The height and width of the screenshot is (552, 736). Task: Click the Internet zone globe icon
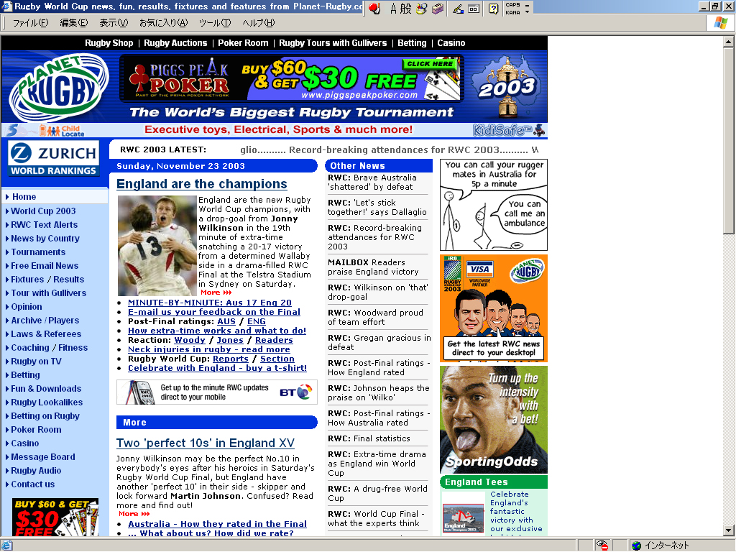pyautogui.click(x=637, y=546)
